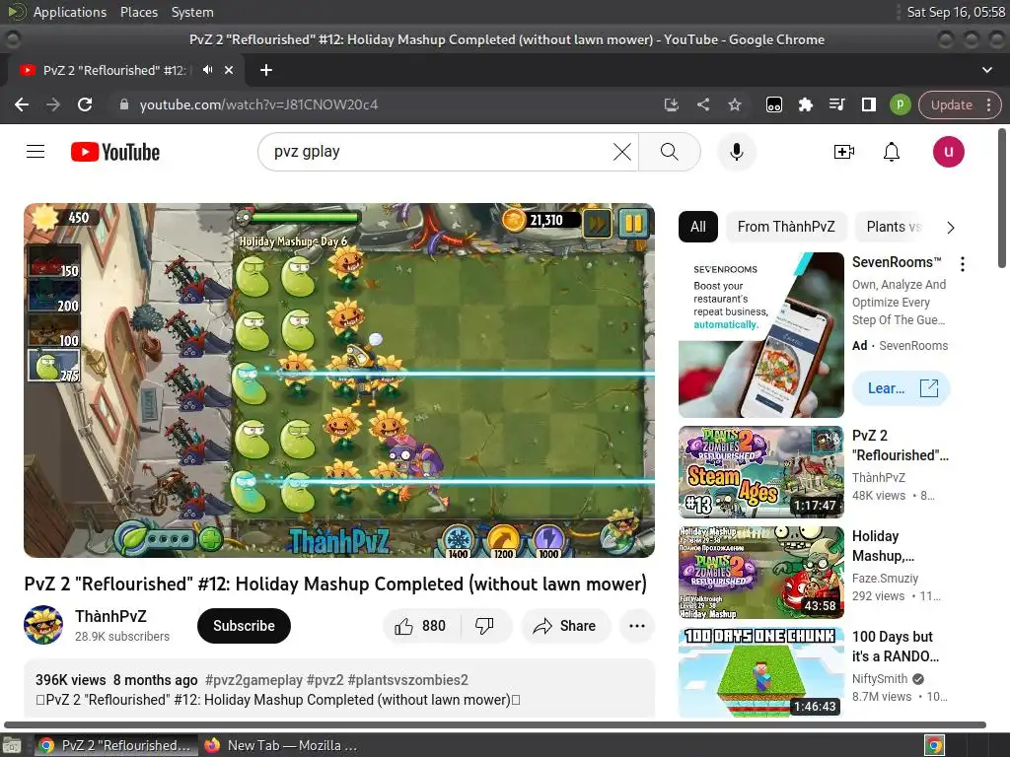Viewport: 1010px width, 757px height.
Task: Reload the page
Action: pos(85,104)
